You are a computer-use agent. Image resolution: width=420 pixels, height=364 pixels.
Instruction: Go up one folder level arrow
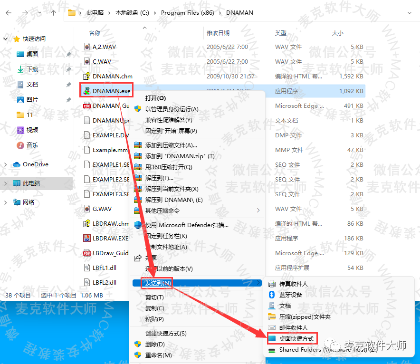click(53, 13)
